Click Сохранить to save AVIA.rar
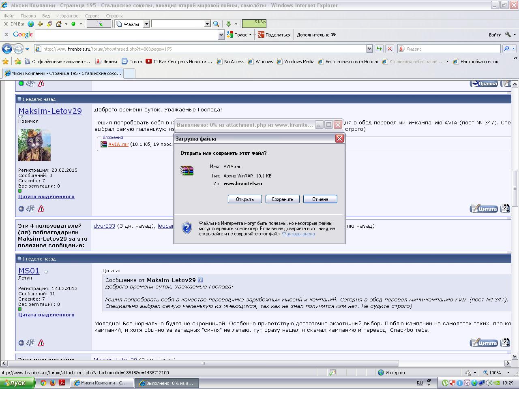 282,199
